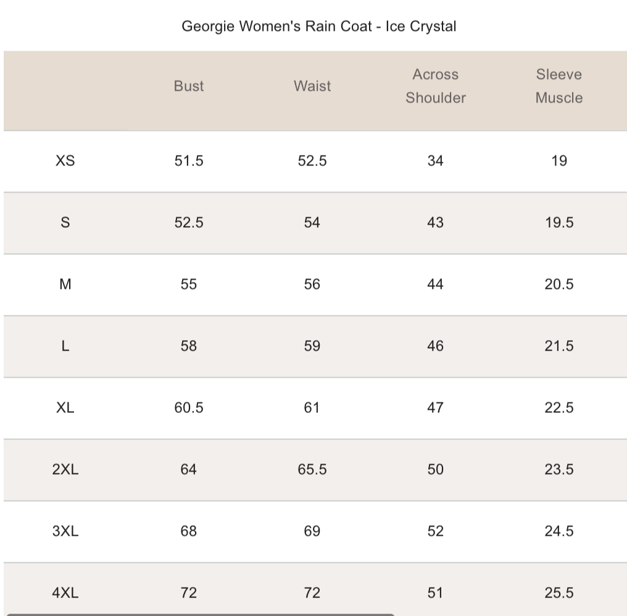The image size is (627, 616).
Task: Click the XS bust value 51.5
Action: tap(188, 161)
